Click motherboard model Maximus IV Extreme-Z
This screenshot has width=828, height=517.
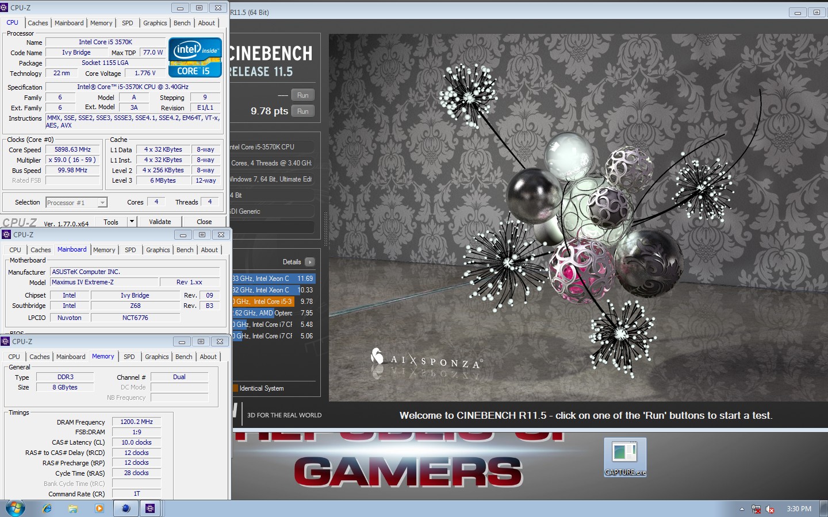(x=104, y=282)
